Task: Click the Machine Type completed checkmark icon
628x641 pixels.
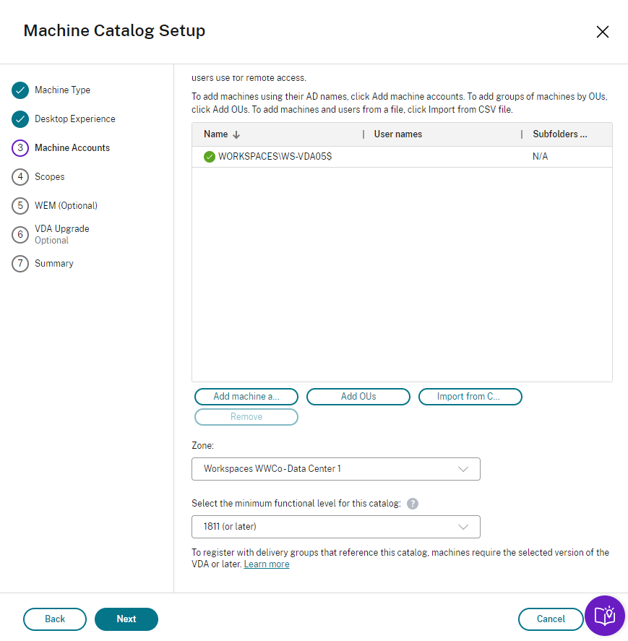Action: pos(20,90)
